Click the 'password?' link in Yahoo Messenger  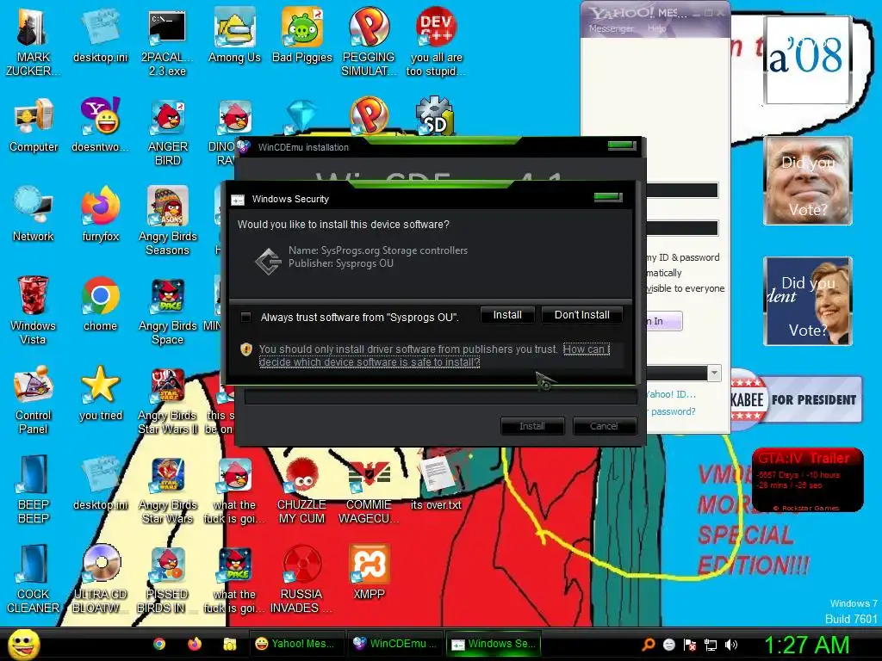[673, 411]
